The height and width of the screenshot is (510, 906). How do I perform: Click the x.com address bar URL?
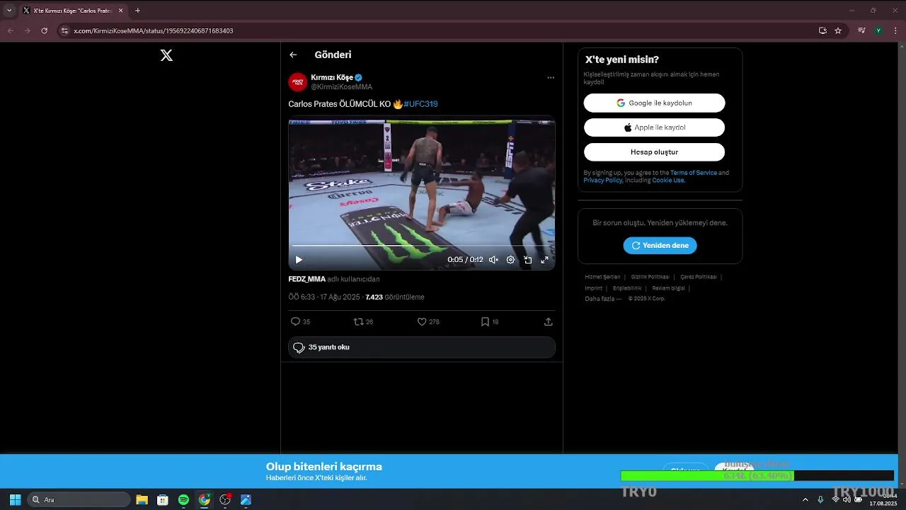154,31
